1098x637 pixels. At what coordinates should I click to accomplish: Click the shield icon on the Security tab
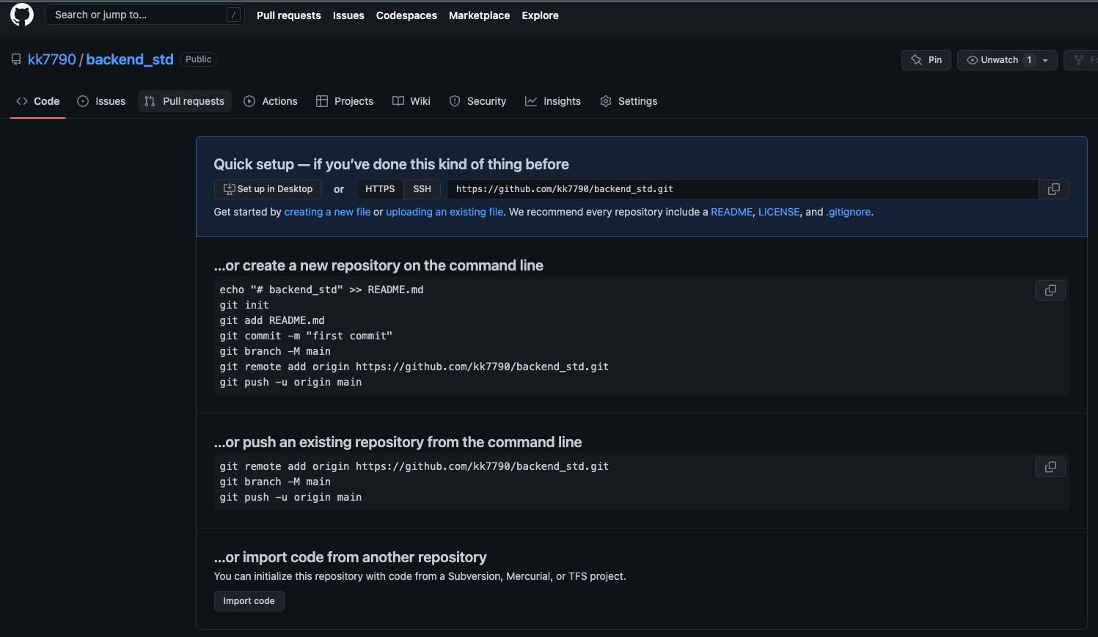tap(455, 101)
